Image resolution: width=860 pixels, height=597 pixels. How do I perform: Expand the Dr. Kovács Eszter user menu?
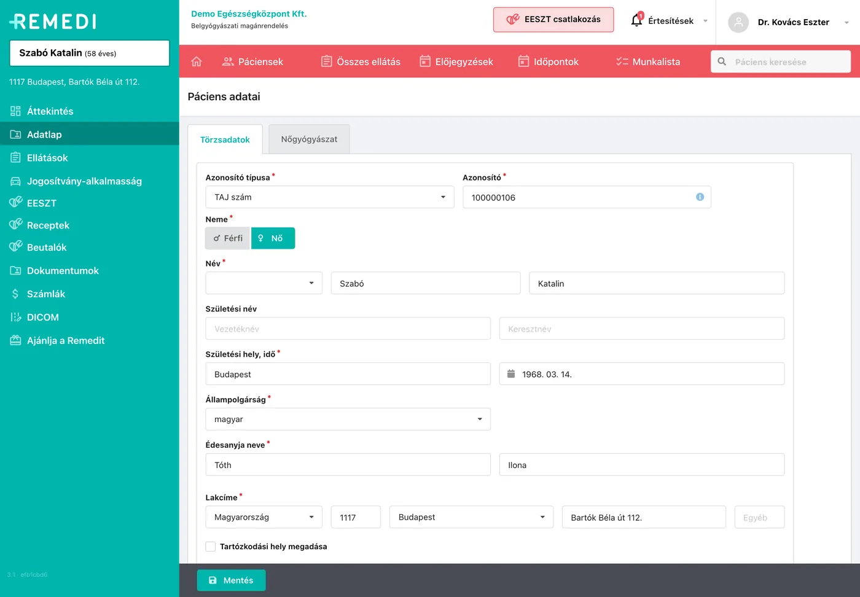tap(788, 22)
